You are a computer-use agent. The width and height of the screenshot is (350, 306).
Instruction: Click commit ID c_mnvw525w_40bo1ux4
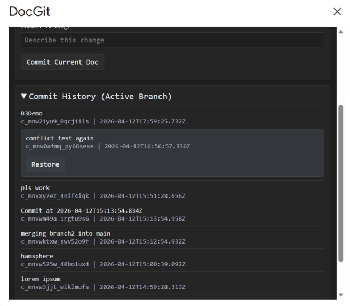(x=55, y=264)
